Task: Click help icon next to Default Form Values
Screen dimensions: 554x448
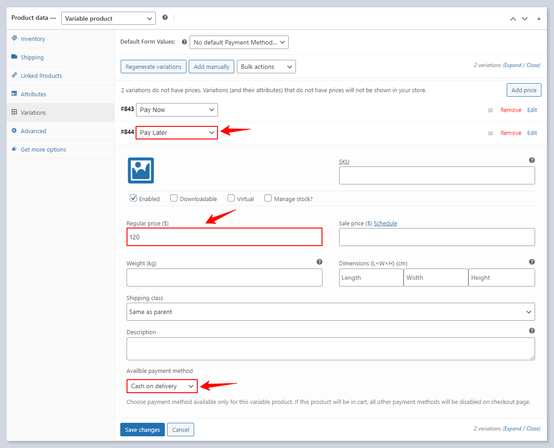Action: [184, 42]
